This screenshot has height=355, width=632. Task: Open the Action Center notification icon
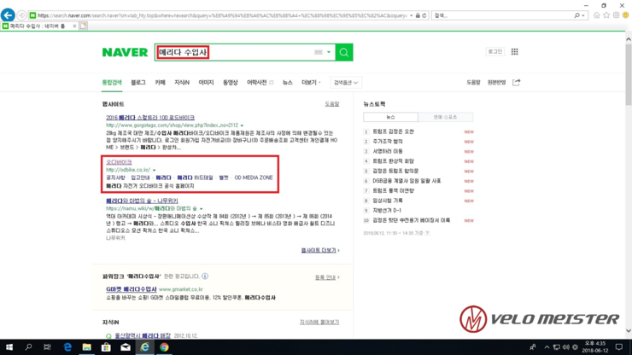click(x=619, y=347)
